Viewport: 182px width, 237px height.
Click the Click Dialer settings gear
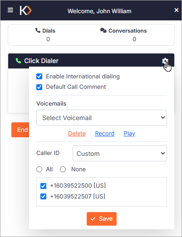[165, 61]
